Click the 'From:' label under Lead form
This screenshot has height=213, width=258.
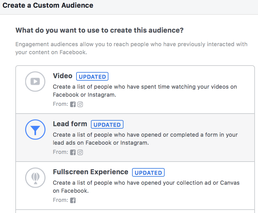click(61, 152)
